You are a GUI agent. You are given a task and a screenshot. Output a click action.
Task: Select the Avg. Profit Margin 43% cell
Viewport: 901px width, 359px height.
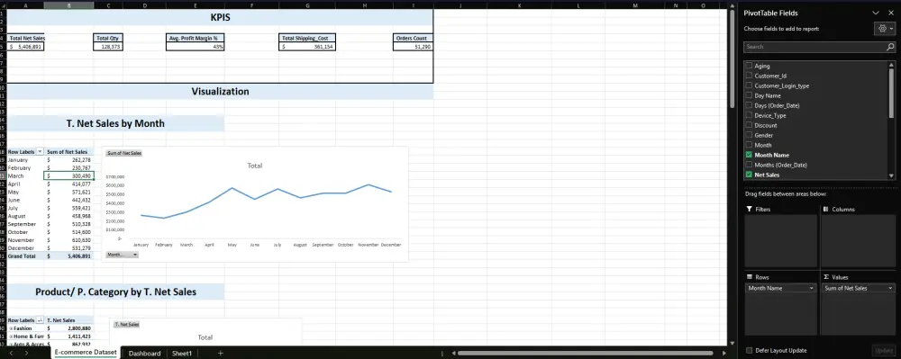click(x=196, y=47)
